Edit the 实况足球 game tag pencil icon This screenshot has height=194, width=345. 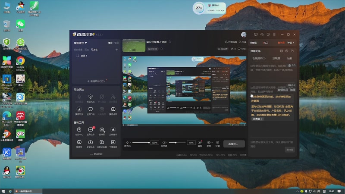[162, 49]
